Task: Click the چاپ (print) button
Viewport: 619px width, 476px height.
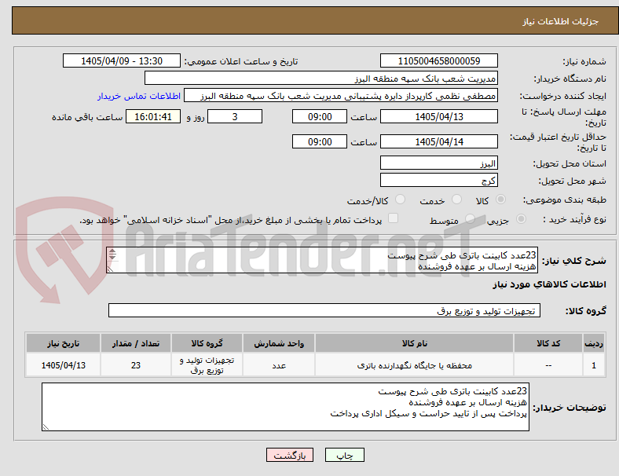Action: (x=344, y=455)
